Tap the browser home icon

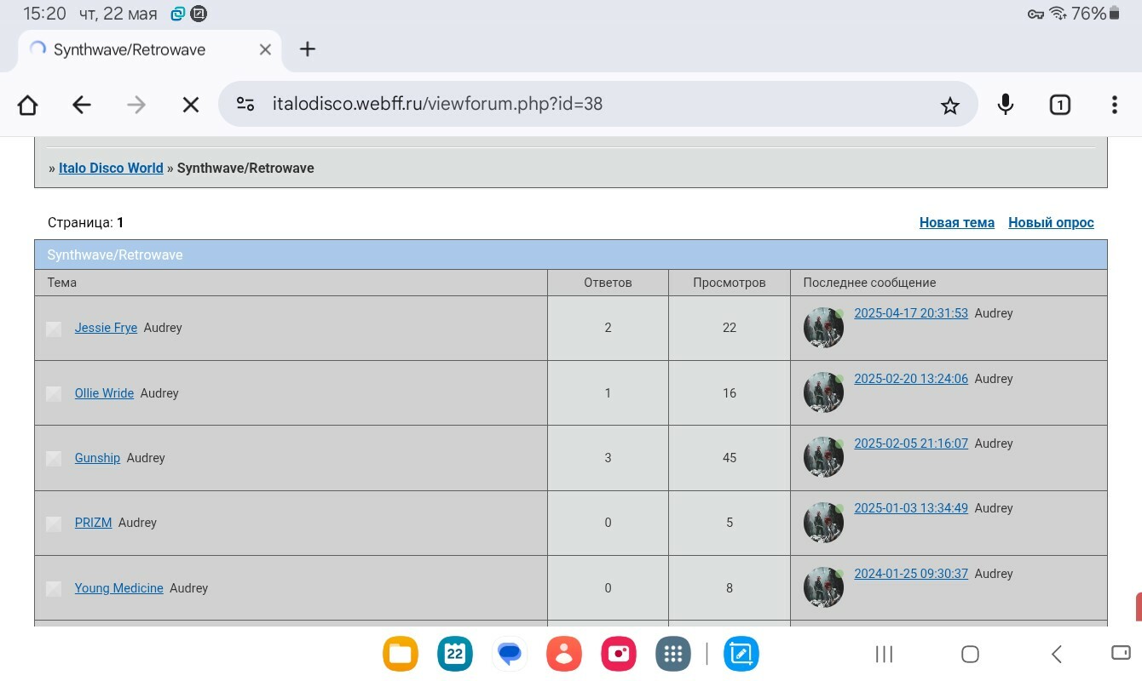[27, 105]
